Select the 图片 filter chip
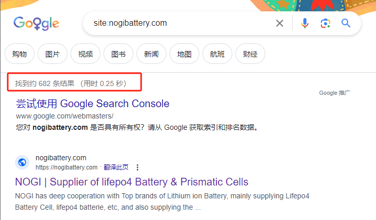Screen dimensions: 376x220 tap(53, 54)
